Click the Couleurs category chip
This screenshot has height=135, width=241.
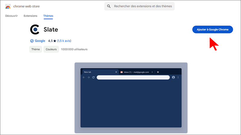[51, 49]
